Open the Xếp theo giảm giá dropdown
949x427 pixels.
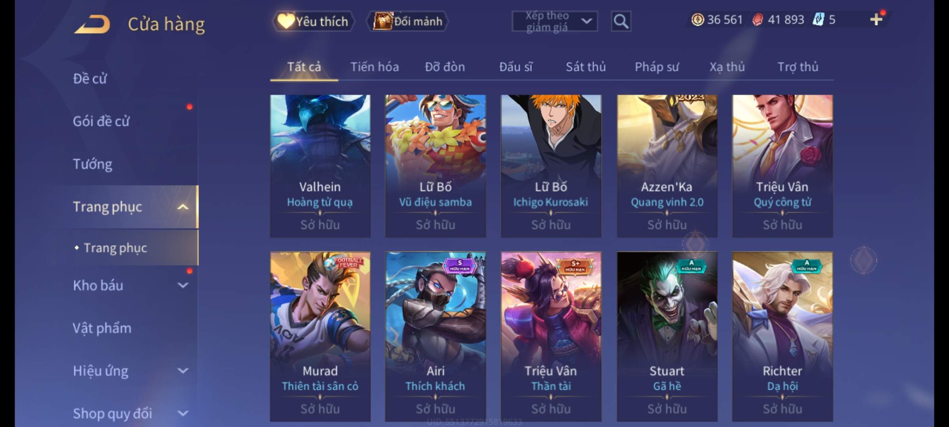pos(555,21)
